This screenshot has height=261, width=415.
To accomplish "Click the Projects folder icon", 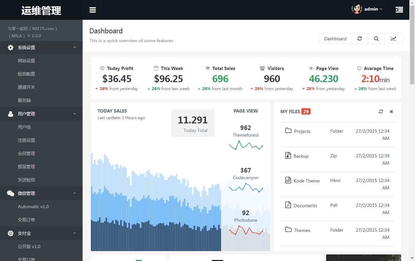I will click(x=288, y=131).
